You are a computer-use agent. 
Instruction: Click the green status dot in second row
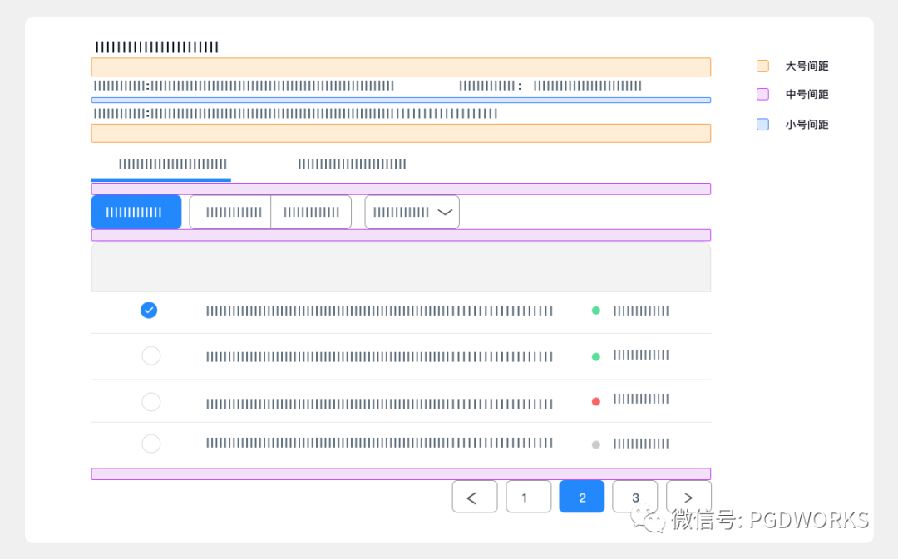[595, 356]
